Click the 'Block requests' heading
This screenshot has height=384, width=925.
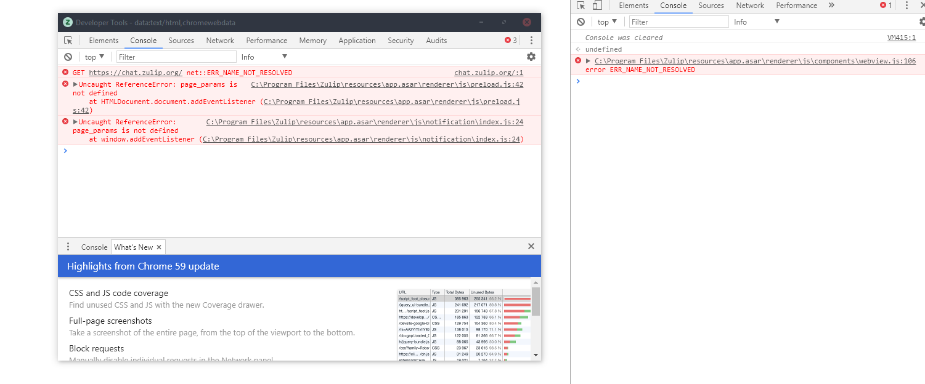(97, 348)
